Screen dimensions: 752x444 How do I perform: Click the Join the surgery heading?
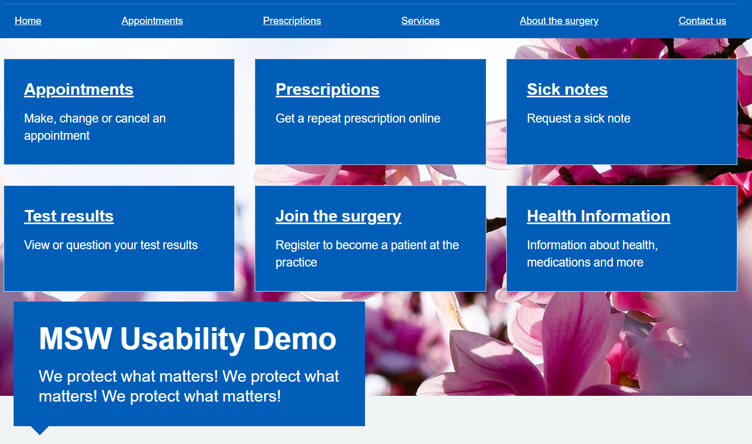point(338,216)
